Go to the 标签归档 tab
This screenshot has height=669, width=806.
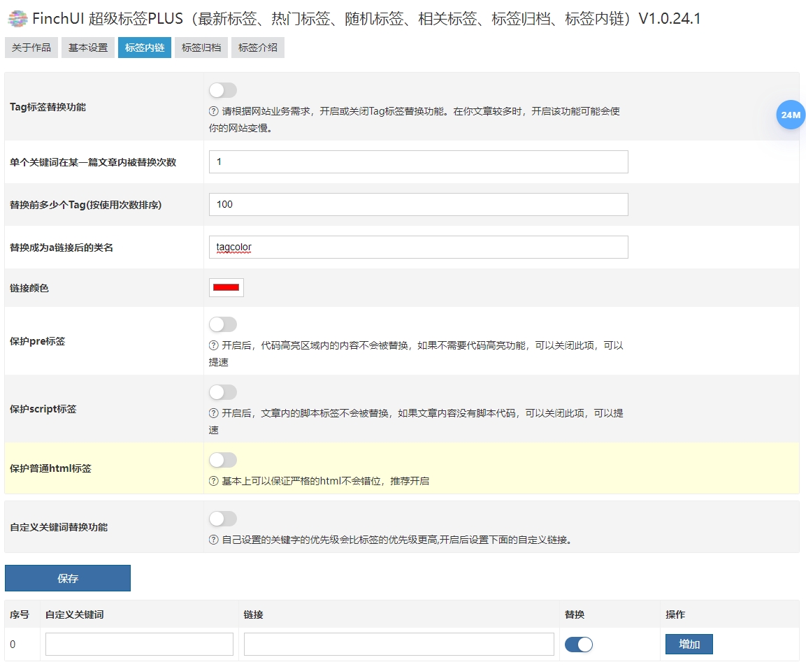201,48
